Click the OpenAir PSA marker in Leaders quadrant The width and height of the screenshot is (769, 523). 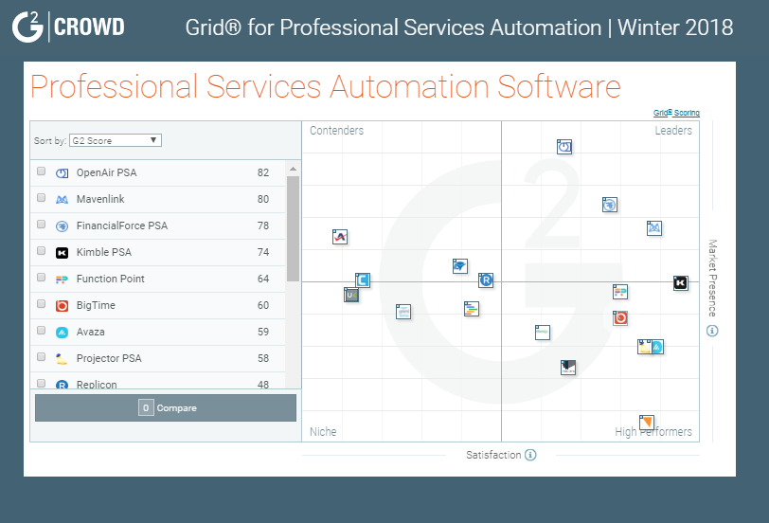click(x=564, y=147)
